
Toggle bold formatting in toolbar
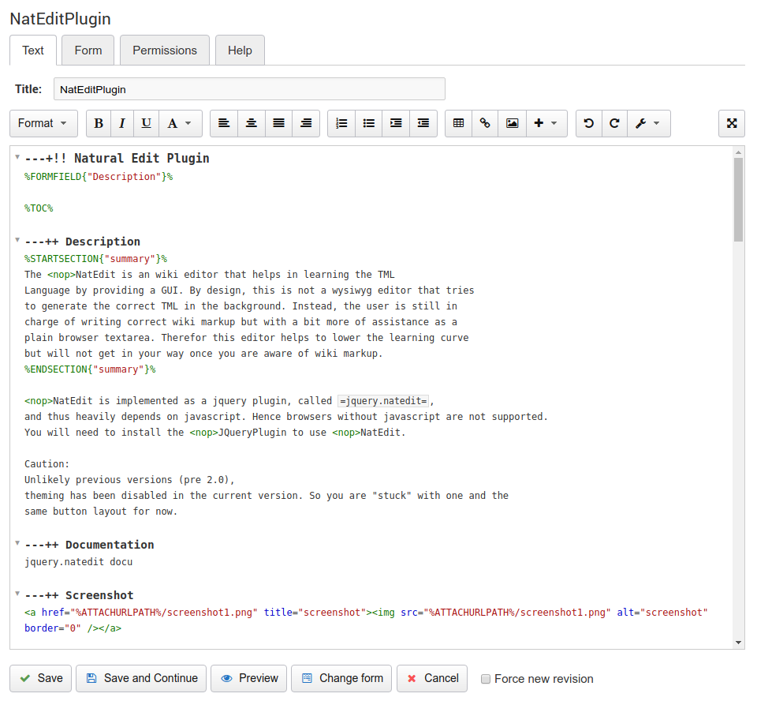coord(99,123)
